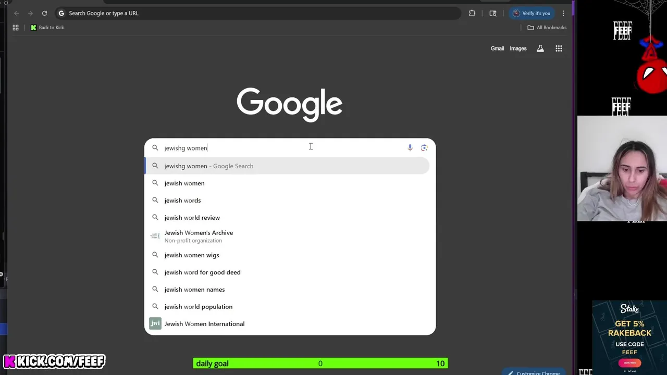Viewport: 667px width, 375px height.
Task: Open the media control icon in toolbar
Action: [493, 13]
